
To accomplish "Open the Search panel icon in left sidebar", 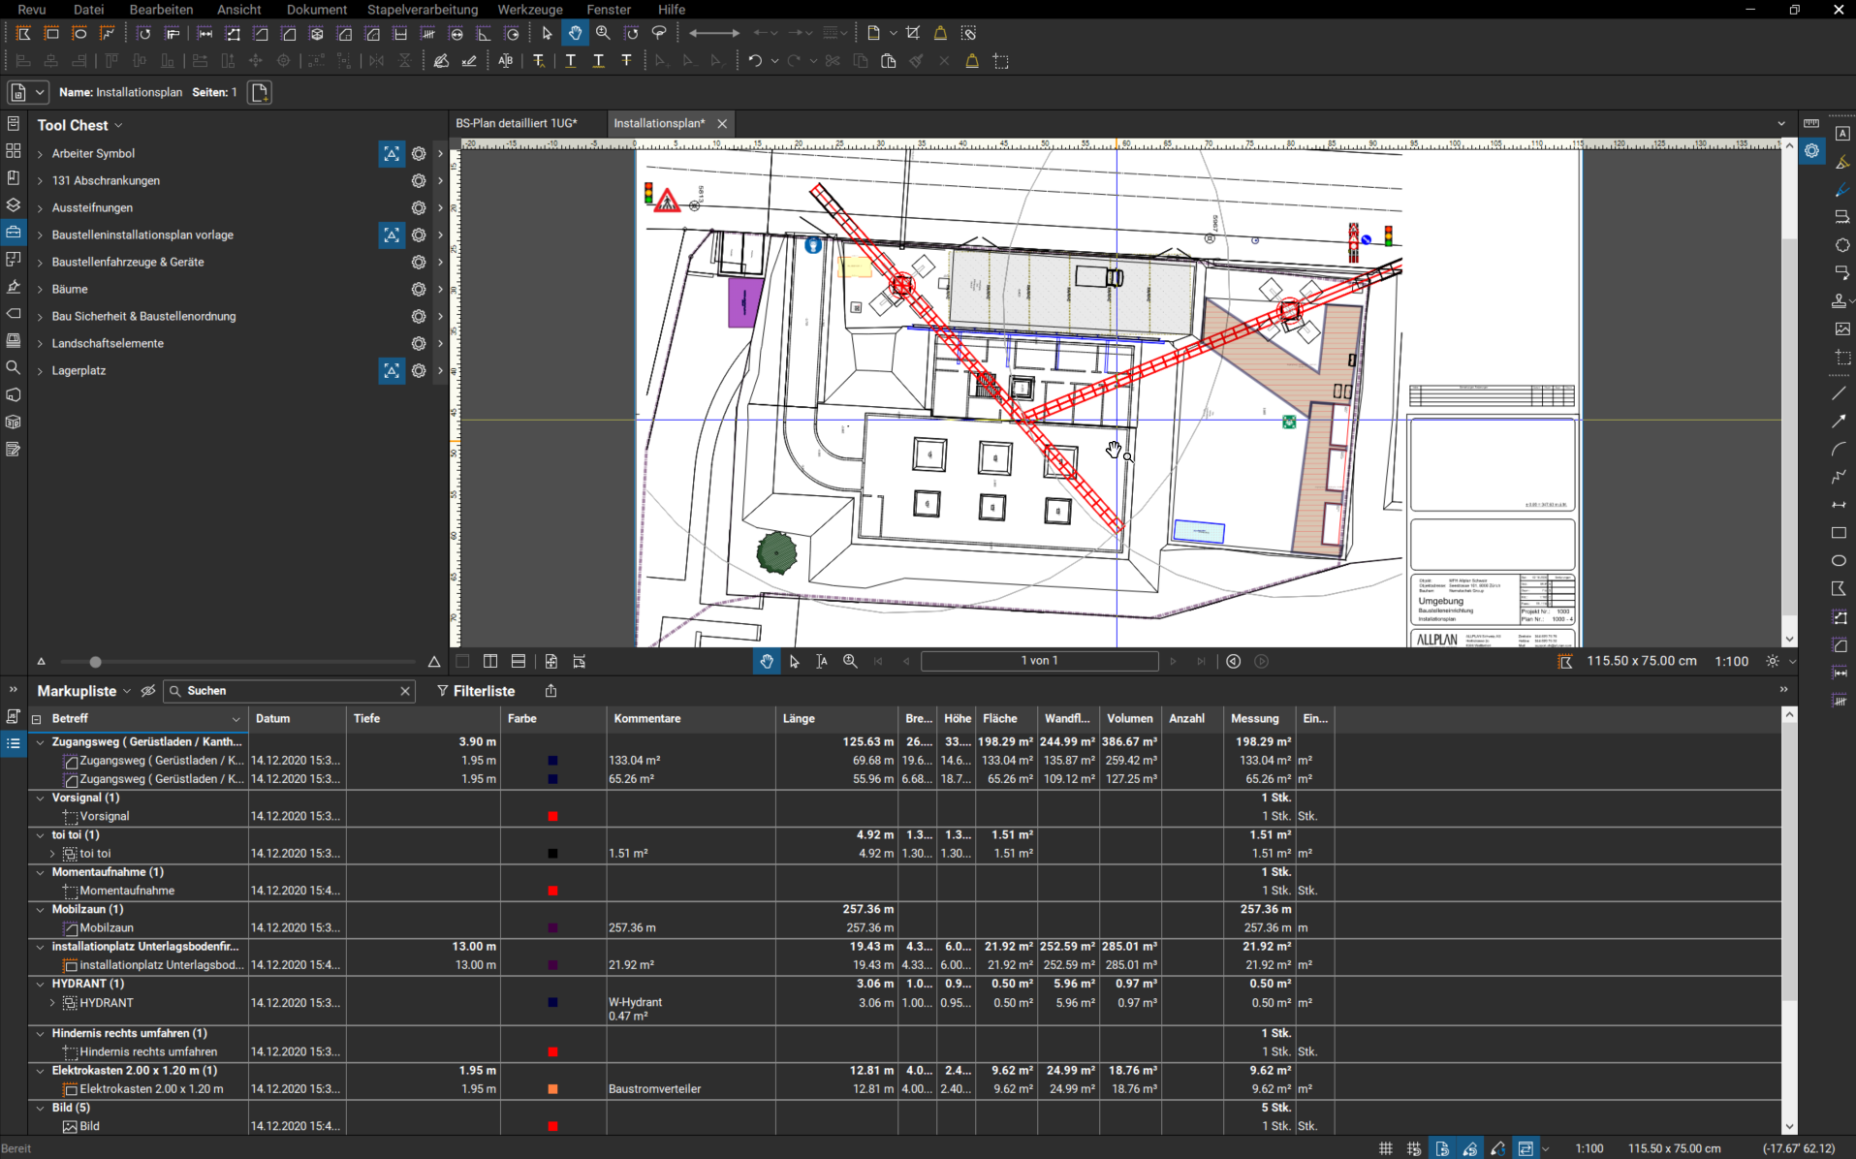I will [14, 368].
